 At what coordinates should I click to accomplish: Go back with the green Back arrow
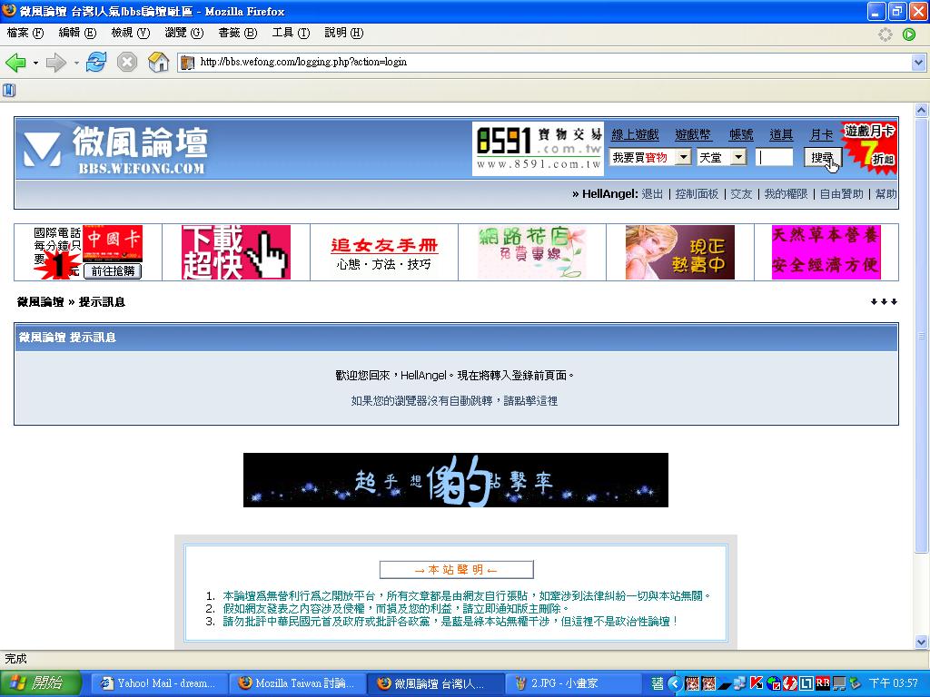16,62
